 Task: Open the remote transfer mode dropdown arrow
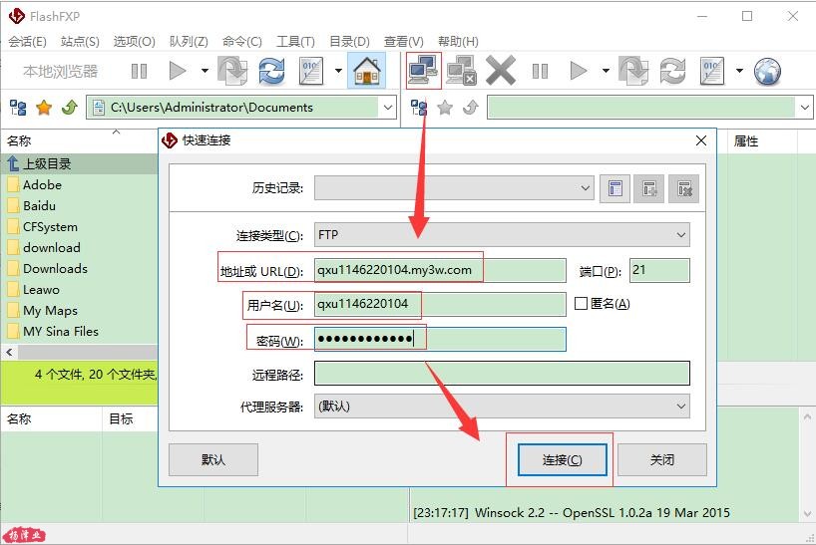[x=739, y=71]
